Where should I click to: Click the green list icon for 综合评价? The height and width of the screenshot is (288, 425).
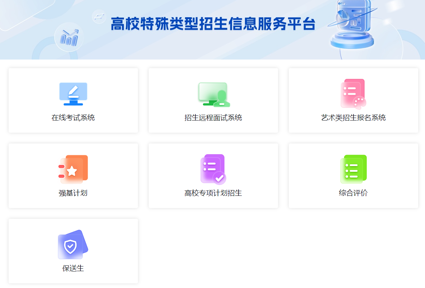(x=353, y=169)
